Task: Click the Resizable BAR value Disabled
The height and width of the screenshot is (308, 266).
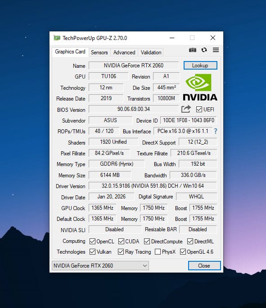Action: pyautogui.click(x=198, y=229)
